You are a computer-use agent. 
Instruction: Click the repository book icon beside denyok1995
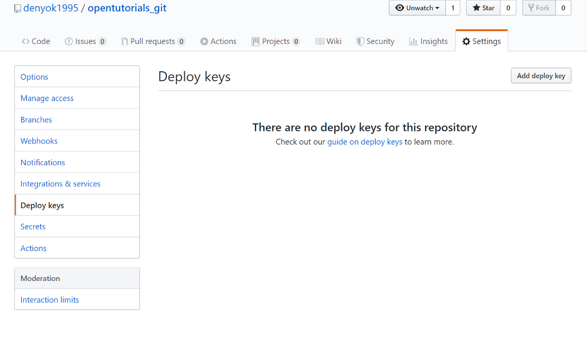17,9
